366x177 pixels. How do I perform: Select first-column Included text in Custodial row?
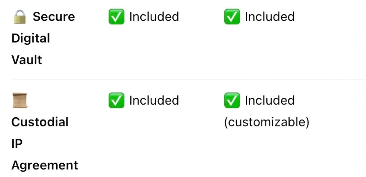pyautogui.click(x=154, y=100)
